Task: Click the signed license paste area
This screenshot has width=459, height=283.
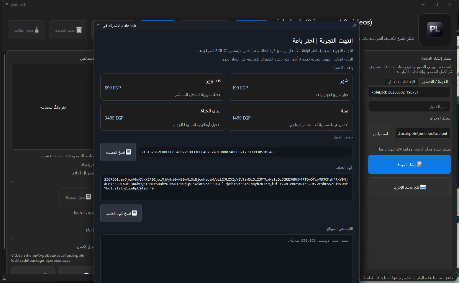Action: (227, 259)
